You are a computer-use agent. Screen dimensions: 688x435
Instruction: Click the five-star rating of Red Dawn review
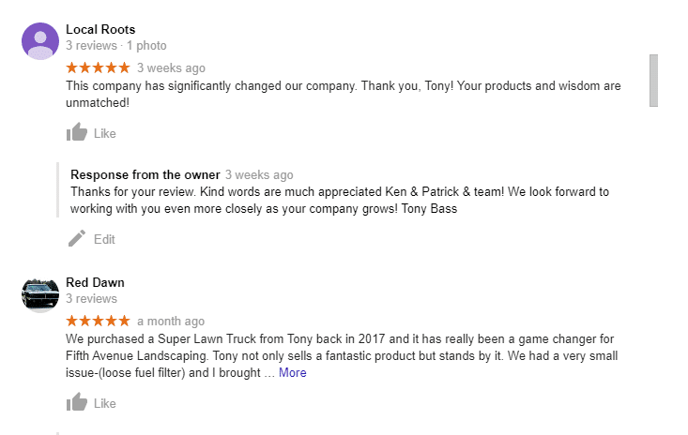pos(99,321)
